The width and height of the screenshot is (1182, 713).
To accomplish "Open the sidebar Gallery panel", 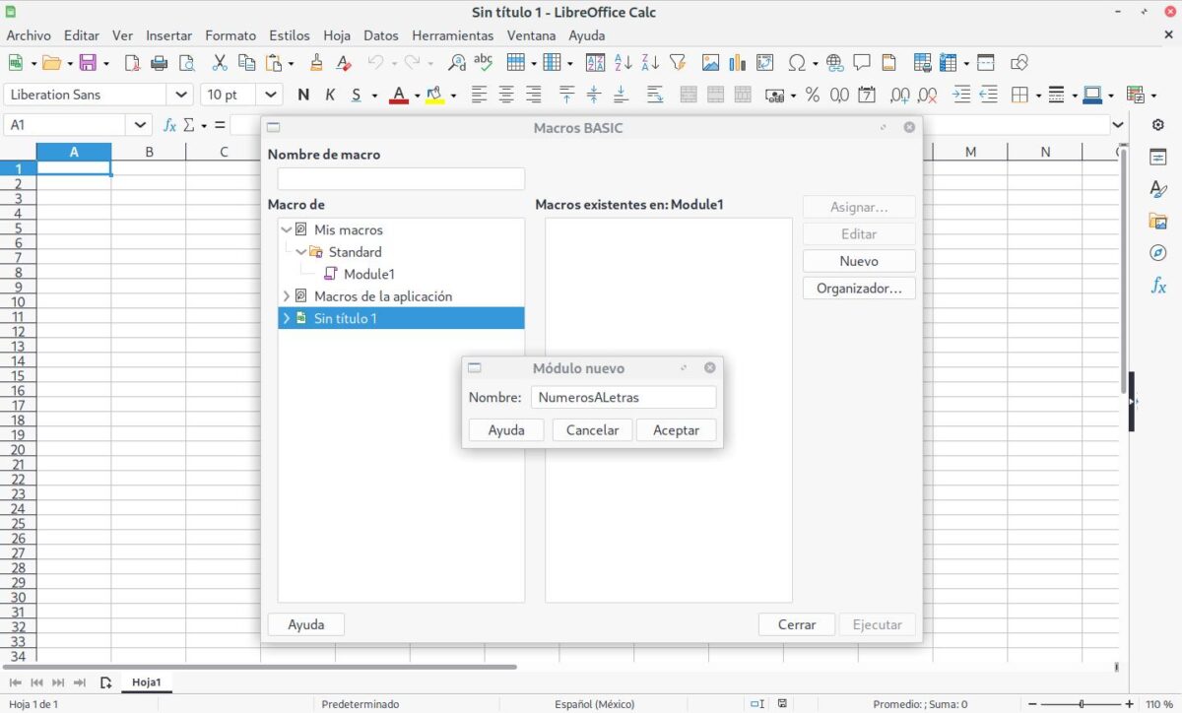I will click(x=1158, y=222).
